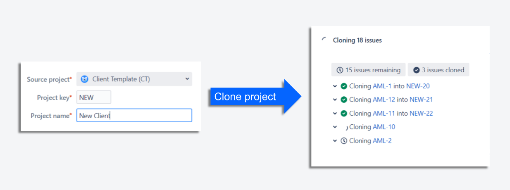Click the clock icon beside AML-2
The height and width of the screenshot is (190, 510).
344,141
